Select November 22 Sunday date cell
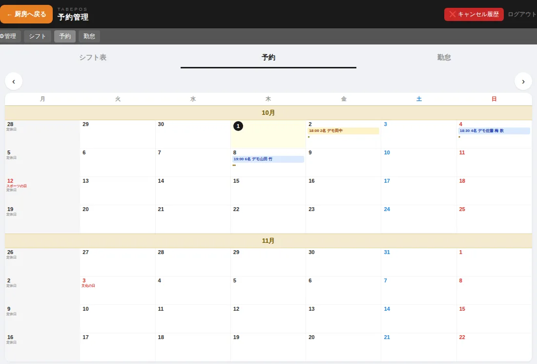Screen dimensions: 537x364 tap(494, 347)
